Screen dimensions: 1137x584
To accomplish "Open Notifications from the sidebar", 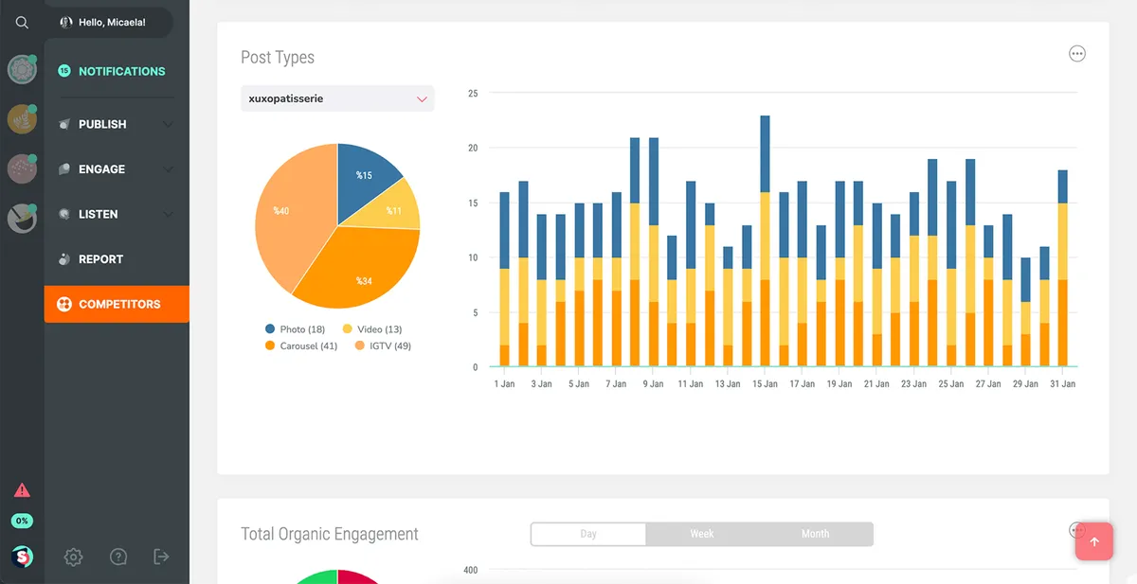I will 121,71.
